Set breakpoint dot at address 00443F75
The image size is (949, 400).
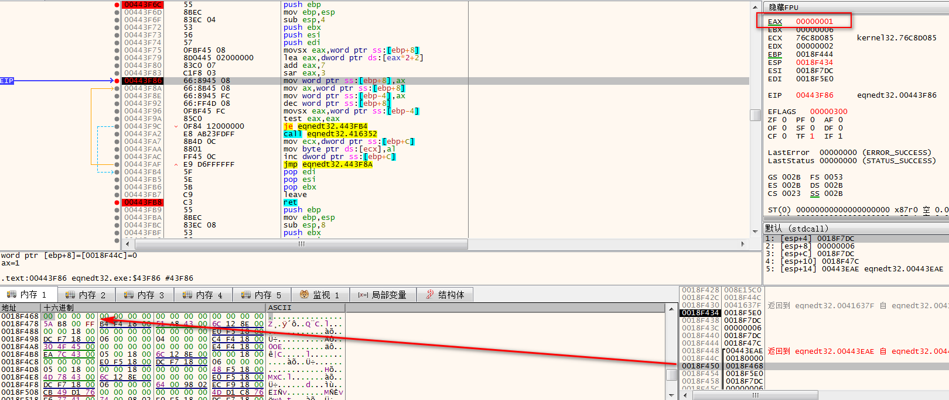pyautogui.click(x=117, y=50)
